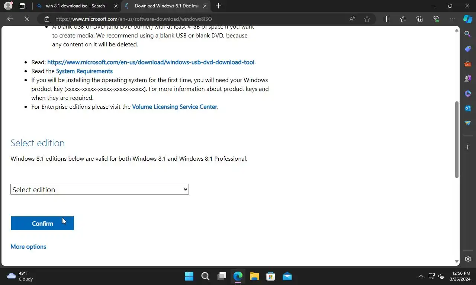
Task: Open taskbar Search
Action: 205,276
